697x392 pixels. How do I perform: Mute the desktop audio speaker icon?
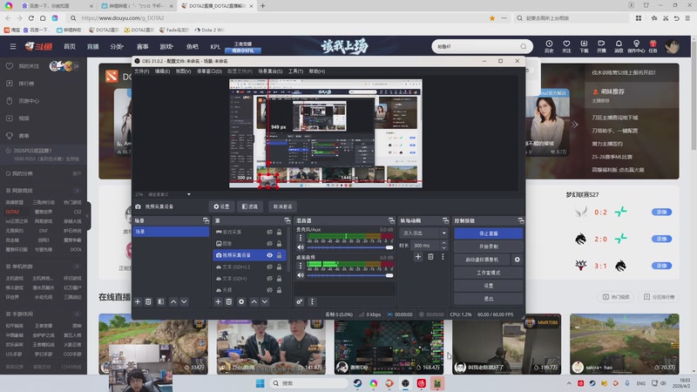(x=301, y=275)
